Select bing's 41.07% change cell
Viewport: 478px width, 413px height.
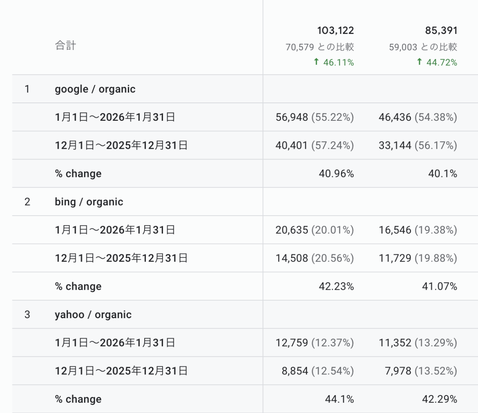[x=439, y=286]
